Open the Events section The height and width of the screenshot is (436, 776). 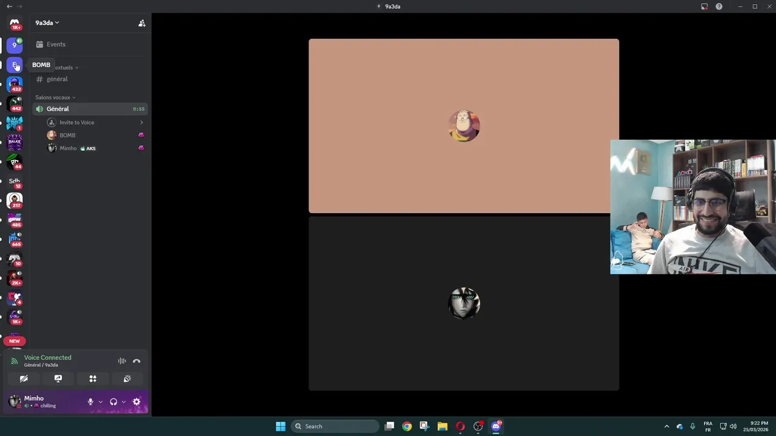click(89, 44)
